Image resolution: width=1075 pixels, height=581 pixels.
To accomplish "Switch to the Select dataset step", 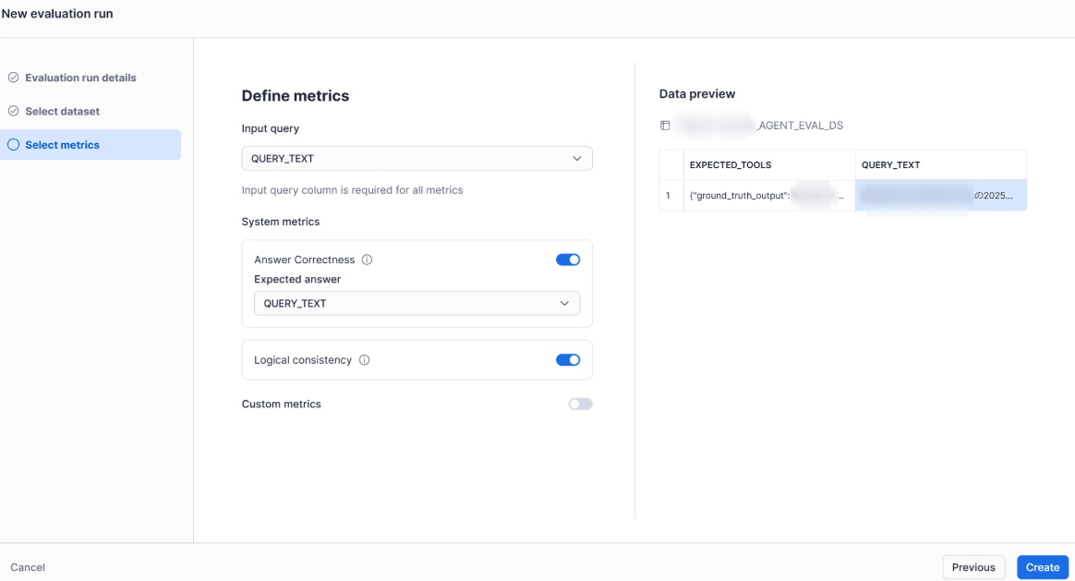I will coord(62,111).
